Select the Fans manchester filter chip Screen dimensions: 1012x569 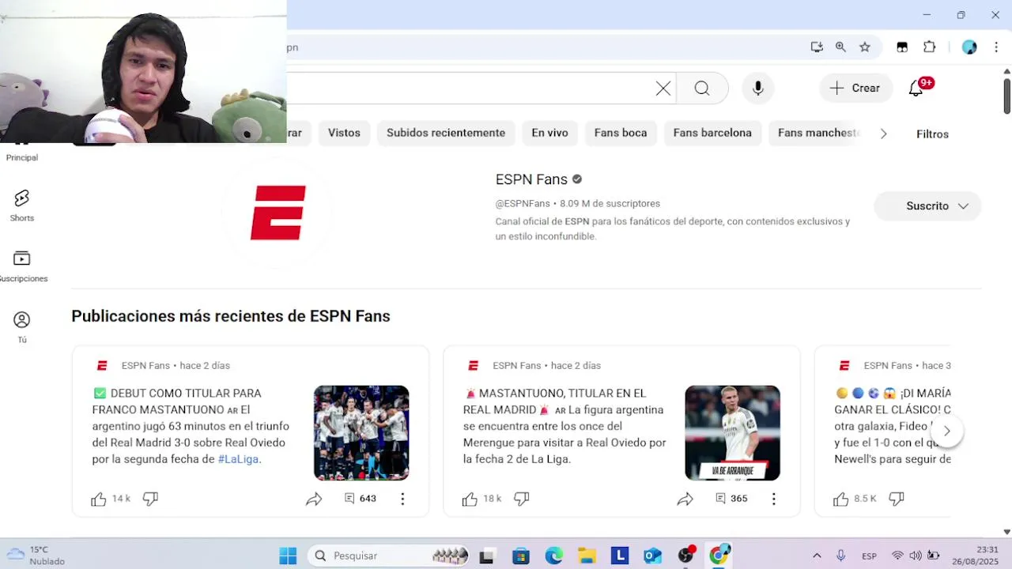coord(817,133)
